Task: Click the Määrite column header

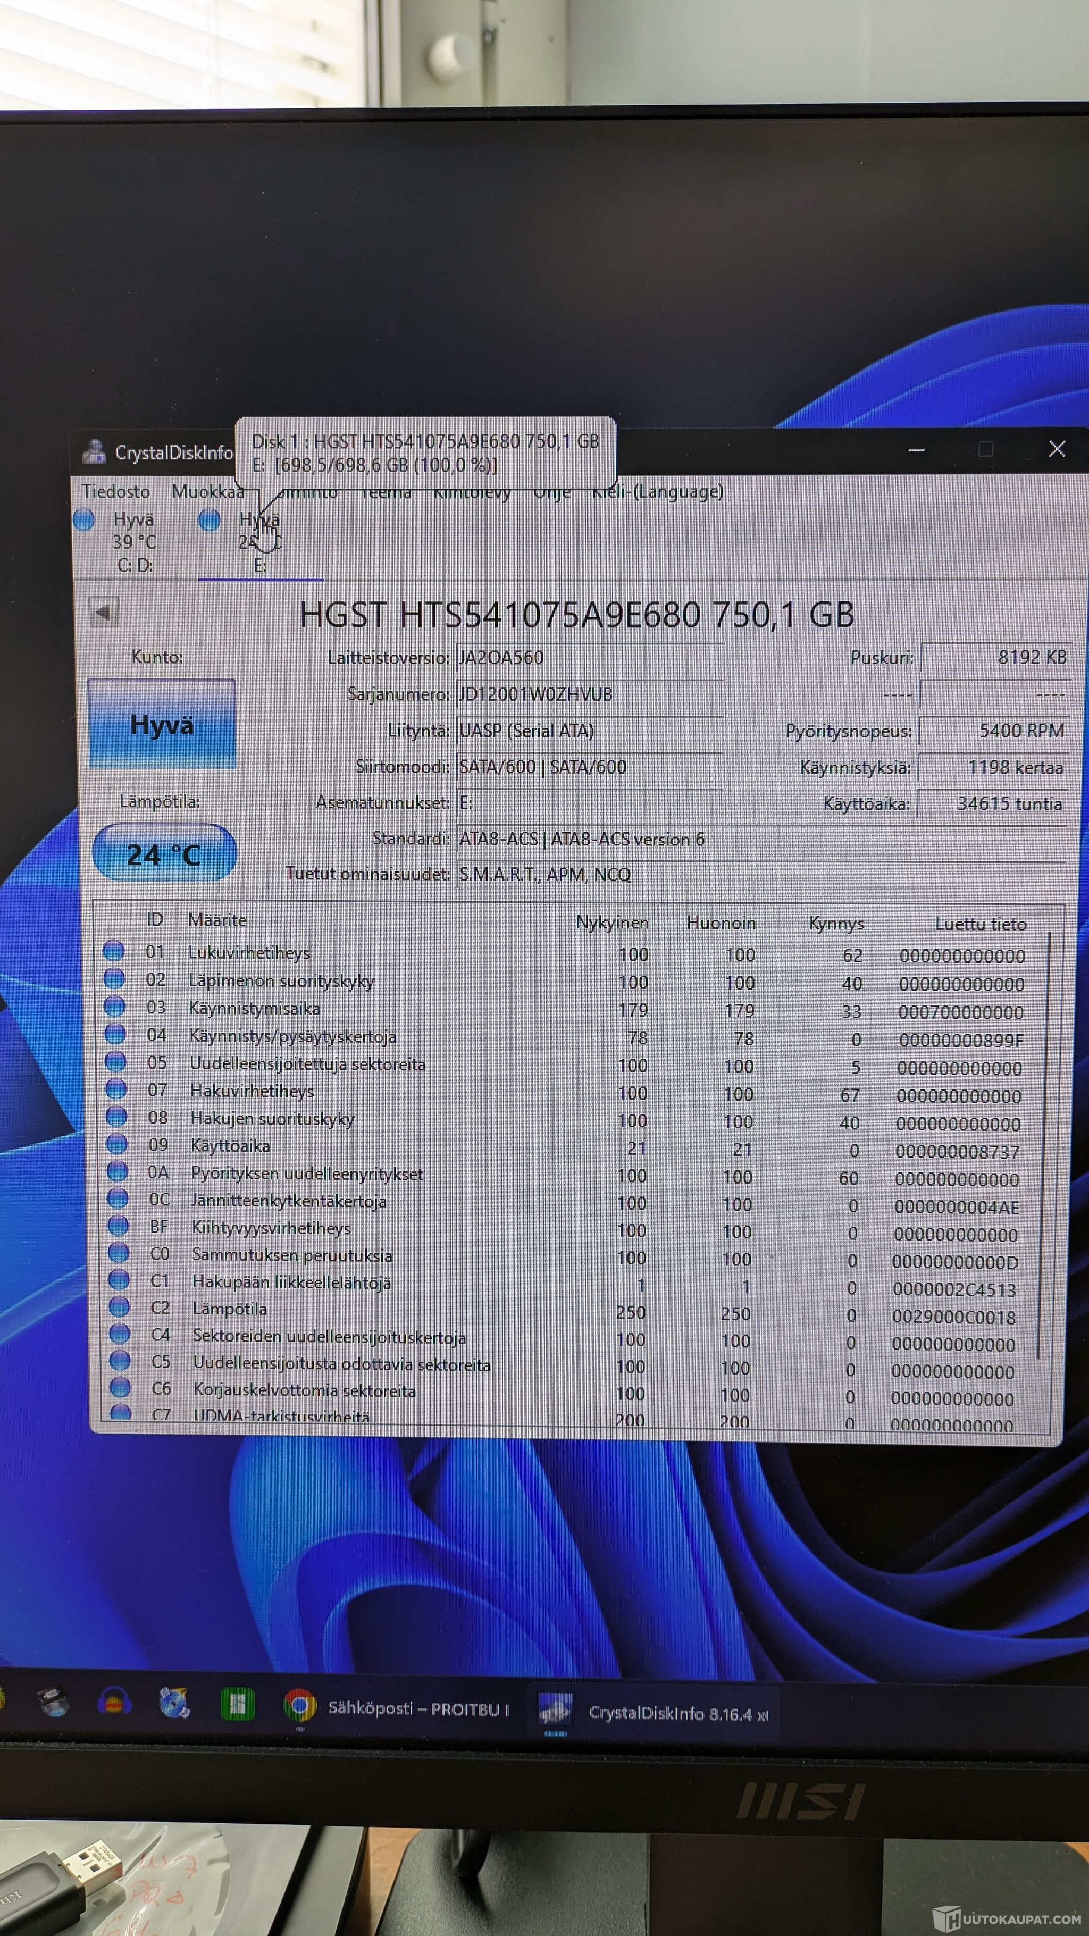Action: point(217,919)
